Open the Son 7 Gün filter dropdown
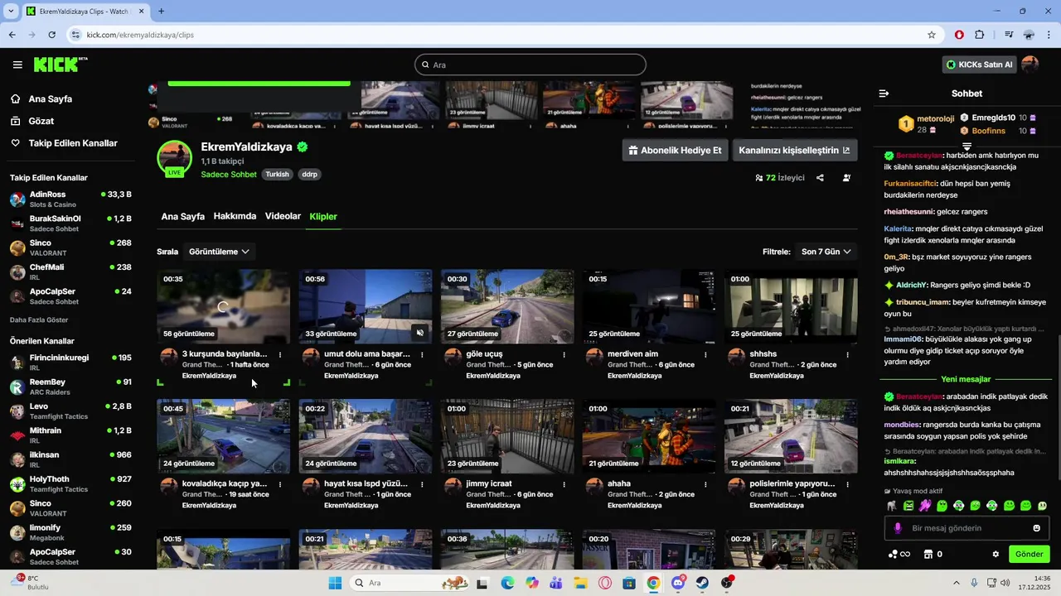This screenshot has width=1061, height=596. [826, 252]
